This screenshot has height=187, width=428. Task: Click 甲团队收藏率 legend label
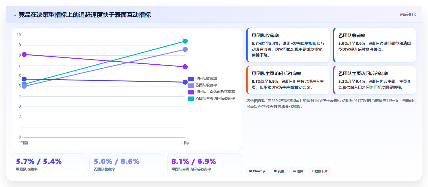(x=206, y=79)
